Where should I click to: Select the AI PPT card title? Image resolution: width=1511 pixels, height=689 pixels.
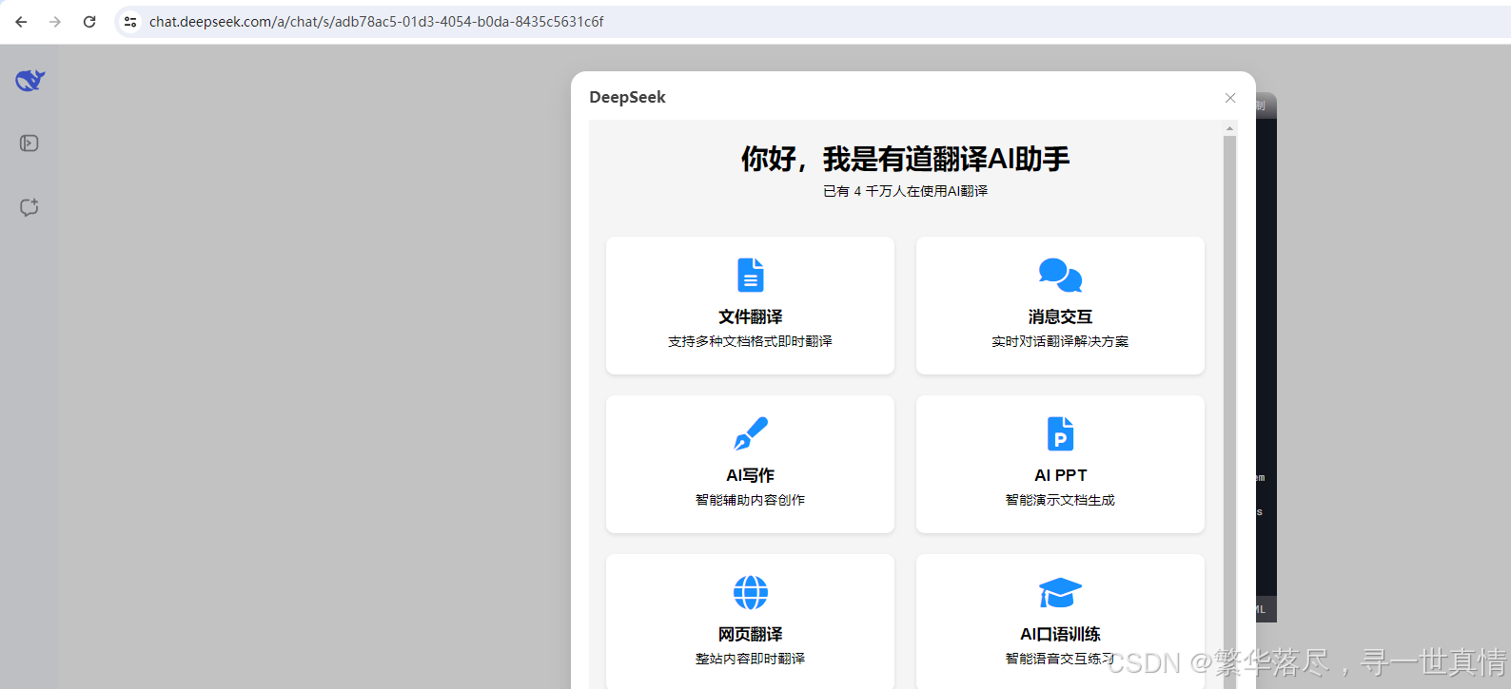click(1060, 475)
